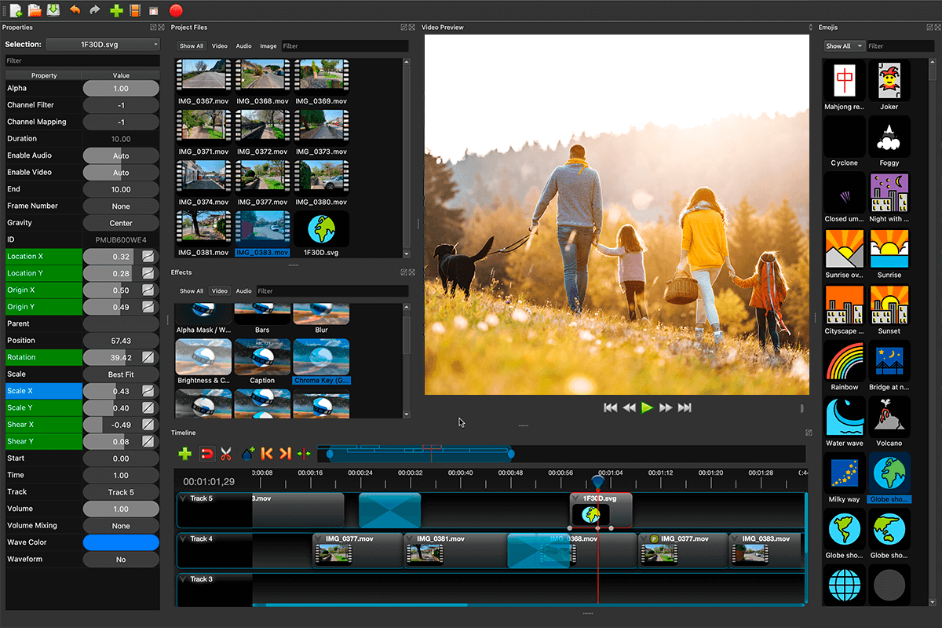The width and height of the screenshot is (942, 628).
Task: Toggle the keyframe switch beside Rotation
Action: click(x=148, y=357)
